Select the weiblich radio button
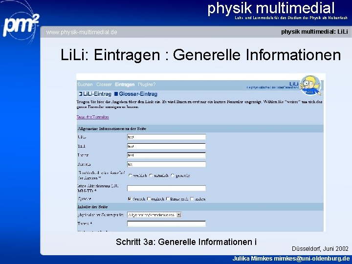The height and width of the screenshot is (264, 352). click(x=130, y=176)
